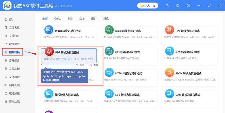This screenshot has height=113, width=225.
Task: Click the Word to other formats icon
Action: [49, 30]
